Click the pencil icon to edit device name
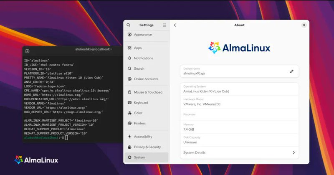Viewport: 334px width, 175px height. pos(292,71)
